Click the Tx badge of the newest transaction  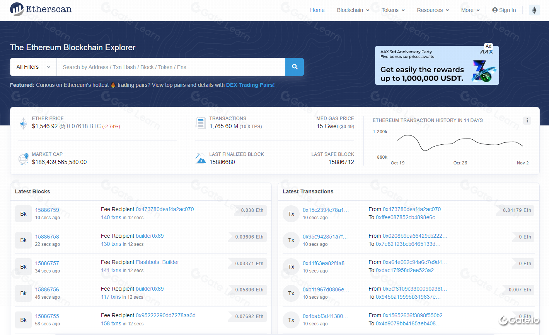(291, 213)
